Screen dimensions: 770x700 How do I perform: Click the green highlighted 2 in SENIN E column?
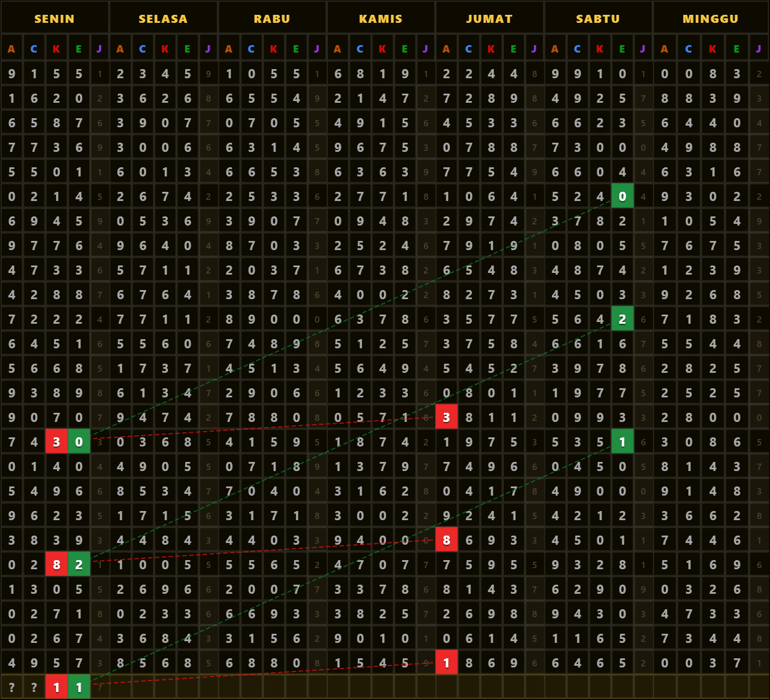(79, 564)
